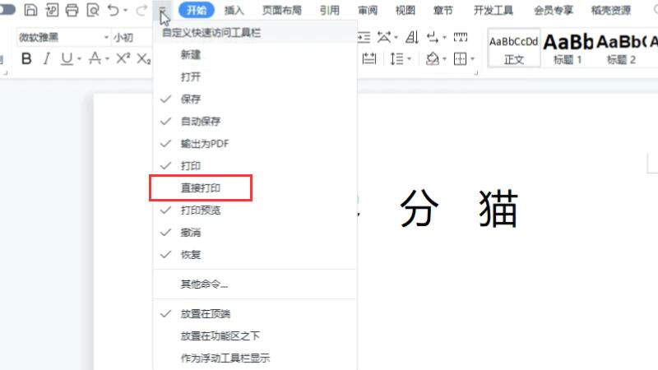Click the Undo arrow icon

[113, 10]
